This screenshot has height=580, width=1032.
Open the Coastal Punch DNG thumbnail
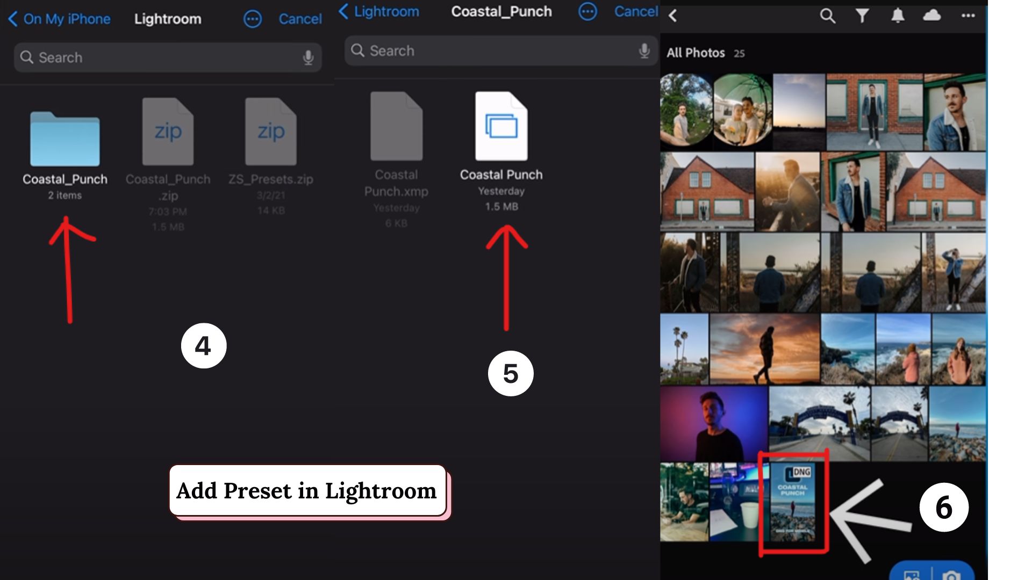(x=793, y=502)
